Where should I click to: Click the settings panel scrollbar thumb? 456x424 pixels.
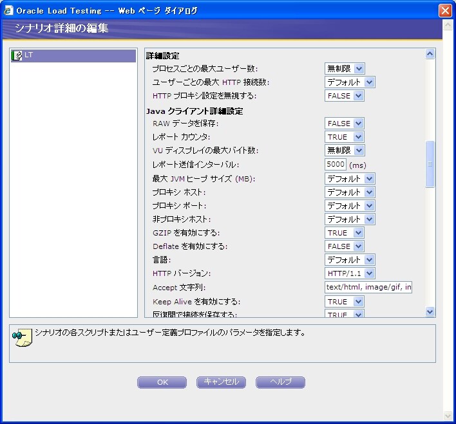(430, 164)
